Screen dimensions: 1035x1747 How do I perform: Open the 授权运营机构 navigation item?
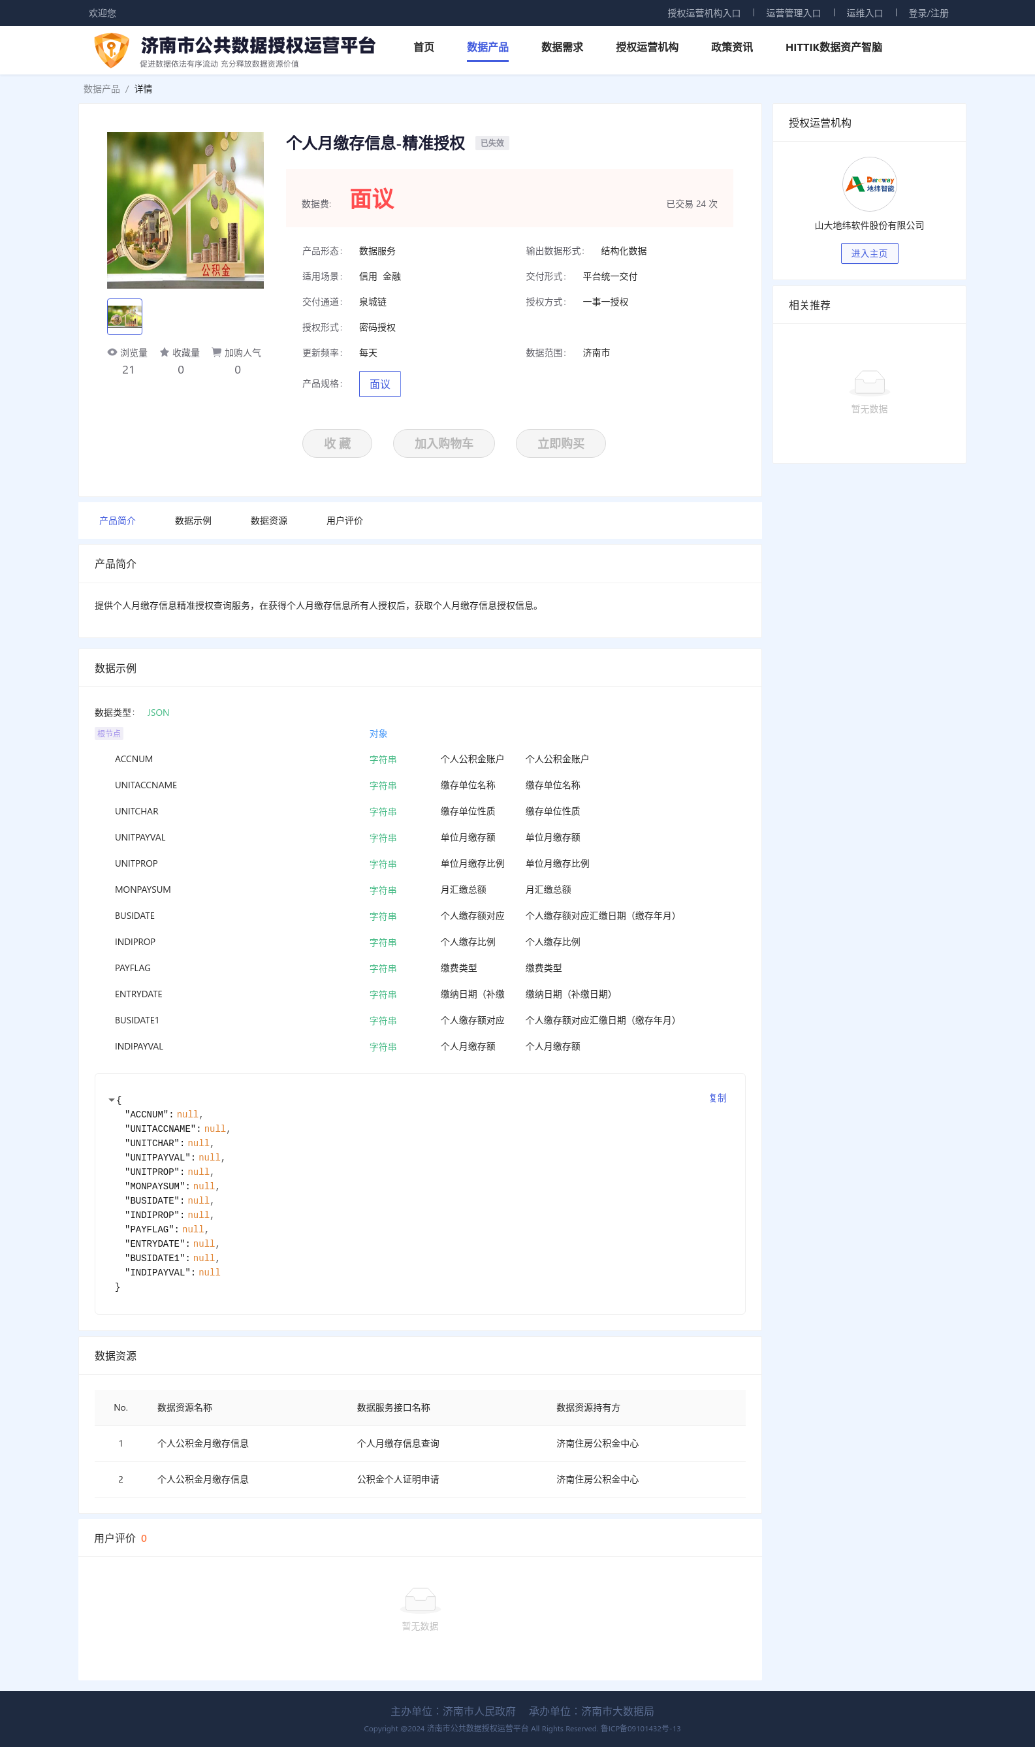646,47
